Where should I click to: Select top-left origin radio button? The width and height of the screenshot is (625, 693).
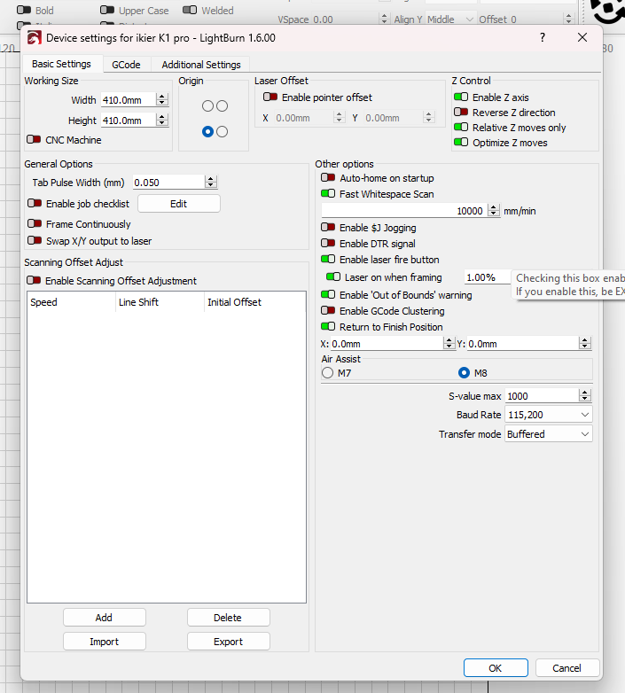(207, 106)
